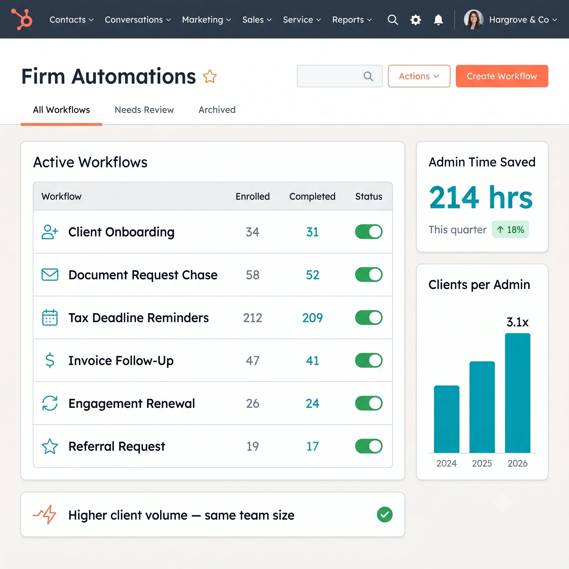Click enrolled count 212
The height and width of the screenshot is (569, 569).
(253, 318)
